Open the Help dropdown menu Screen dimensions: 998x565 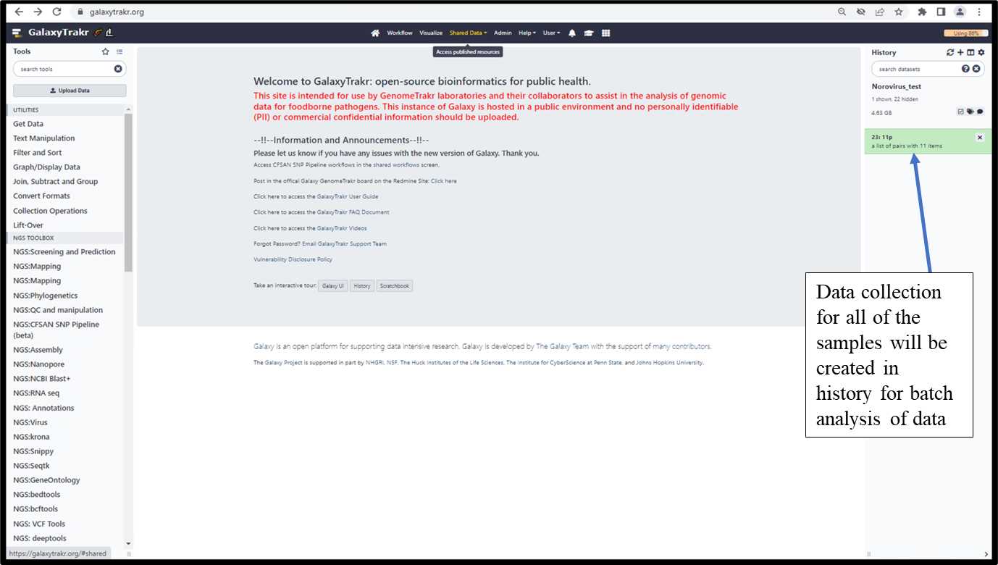527,33
